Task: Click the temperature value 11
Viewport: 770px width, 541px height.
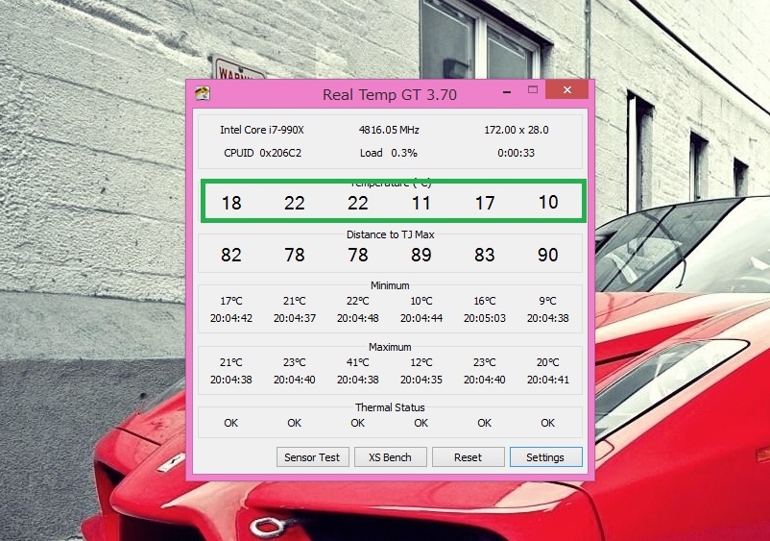Action: click(x=421, y=203)
